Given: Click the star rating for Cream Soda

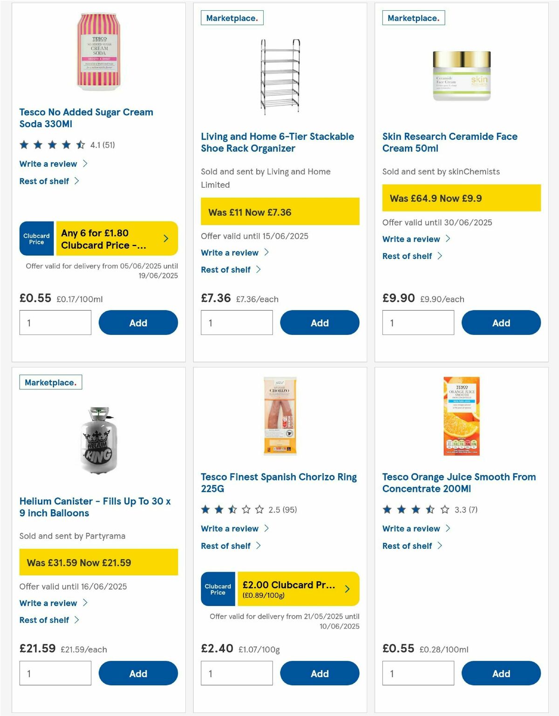Looking at the screenshot, I should pos(50,145).
